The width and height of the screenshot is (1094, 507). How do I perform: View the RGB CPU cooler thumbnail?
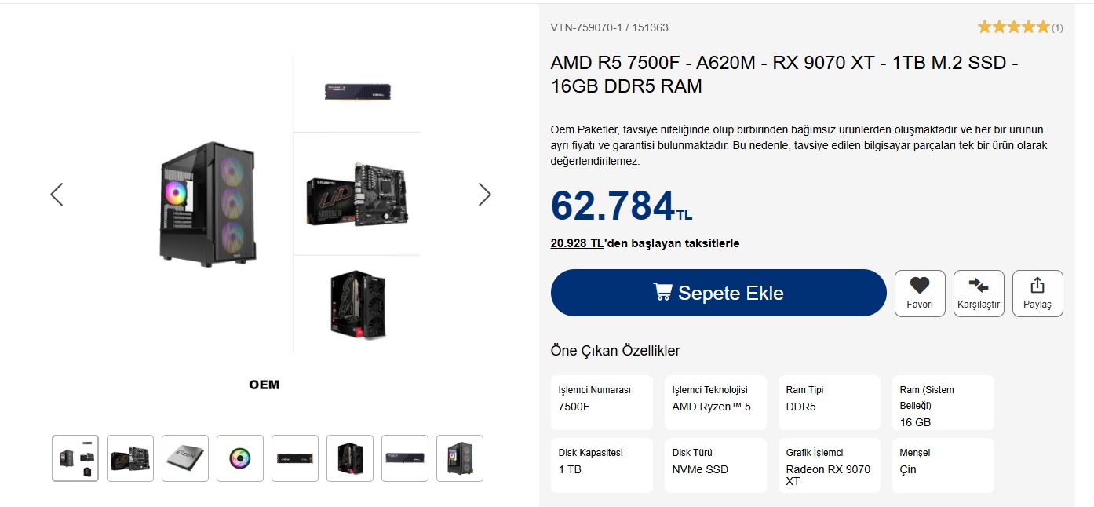(240, 458)
